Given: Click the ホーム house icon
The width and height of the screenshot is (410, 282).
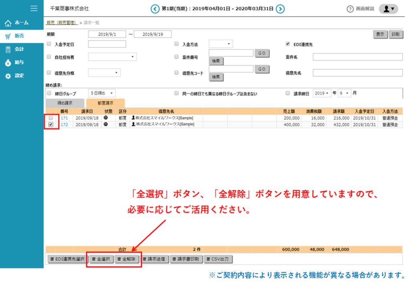Looking at the screenshot, I should click(x=8, y=23).
